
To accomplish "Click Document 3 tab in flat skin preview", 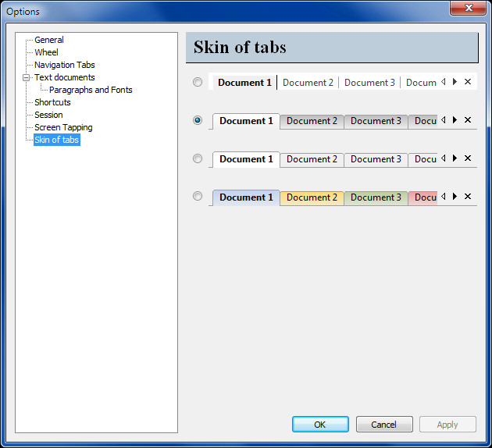I will pos(369,83).
